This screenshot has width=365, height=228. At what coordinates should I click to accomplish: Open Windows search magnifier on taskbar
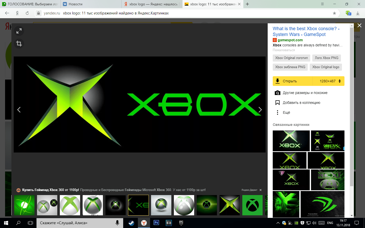pos(18,223)
